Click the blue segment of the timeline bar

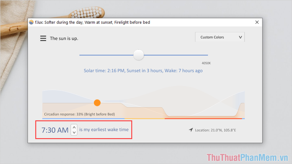pos(83,119)
